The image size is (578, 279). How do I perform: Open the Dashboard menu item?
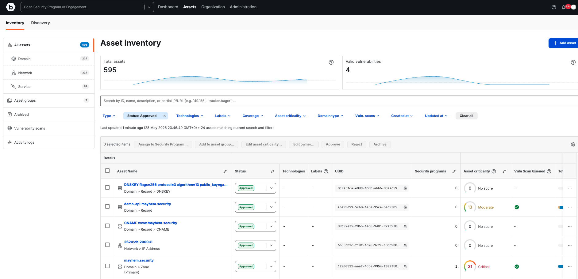168,7
